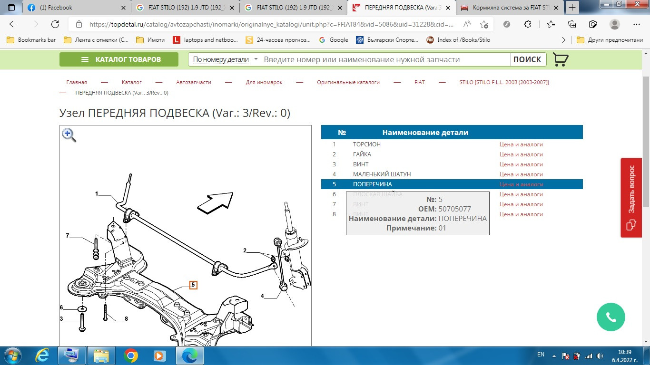Open the 'КАТАЛОГ ТОВАРОВ' menu
The width and height of the screenshot is (650, 365).
coord(119,59)
